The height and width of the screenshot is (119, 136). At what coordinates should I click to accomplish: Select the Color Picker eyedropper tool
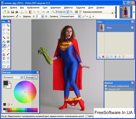tap(8, 50)
